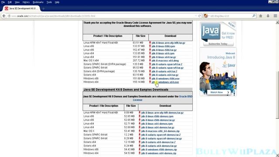Download jdk-8-solaris-x64.tar.Z
This screenshot has width=279, height=157.
(x=164, y=72)
